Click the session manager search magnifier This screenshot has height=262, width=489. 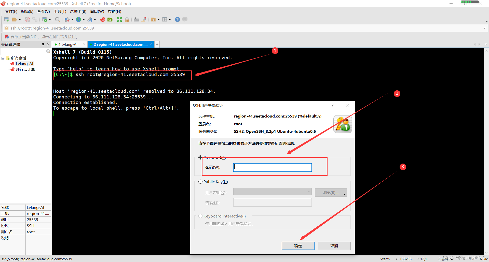click(48, 51)
